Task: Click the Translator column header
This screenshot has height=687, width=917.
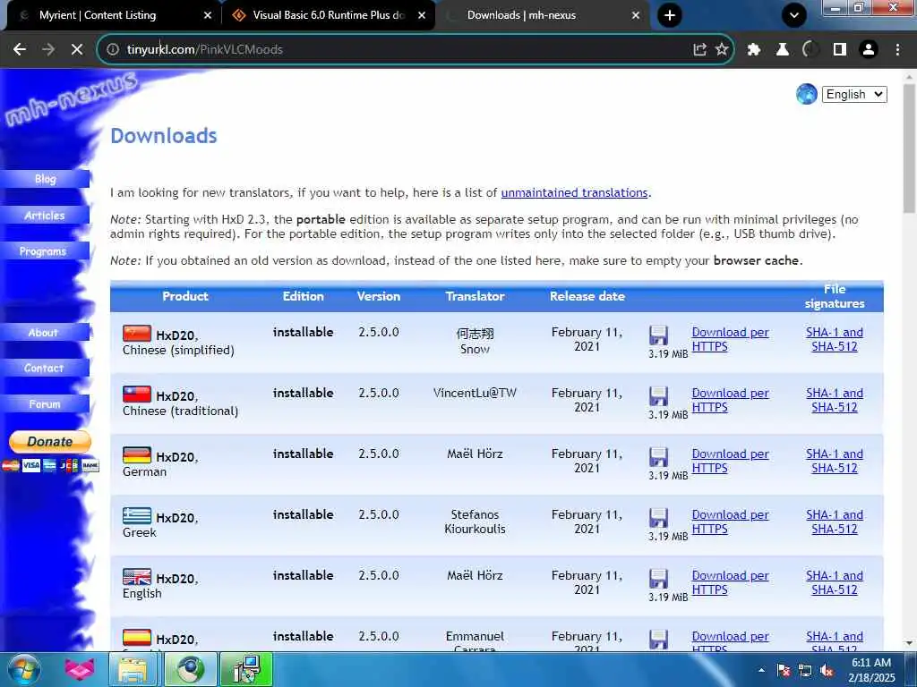Action: 475,296
